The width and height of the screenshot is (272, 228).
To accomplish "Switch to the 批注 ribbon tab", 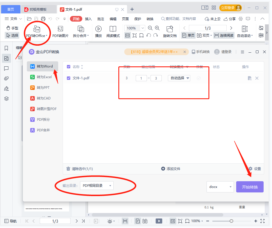I will tap(101, 19).
